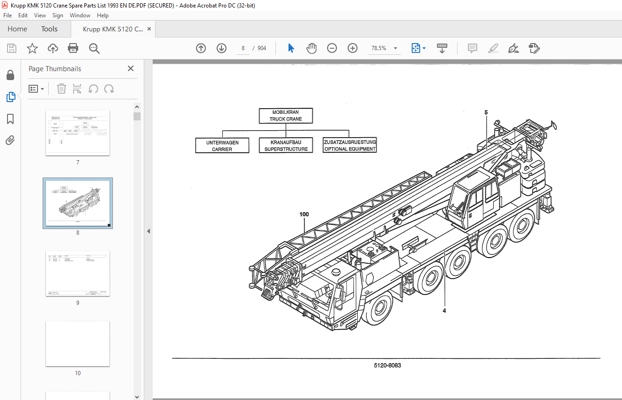
Task: Click callout number 100 on diagram
Action: click(x=304, y=215)
